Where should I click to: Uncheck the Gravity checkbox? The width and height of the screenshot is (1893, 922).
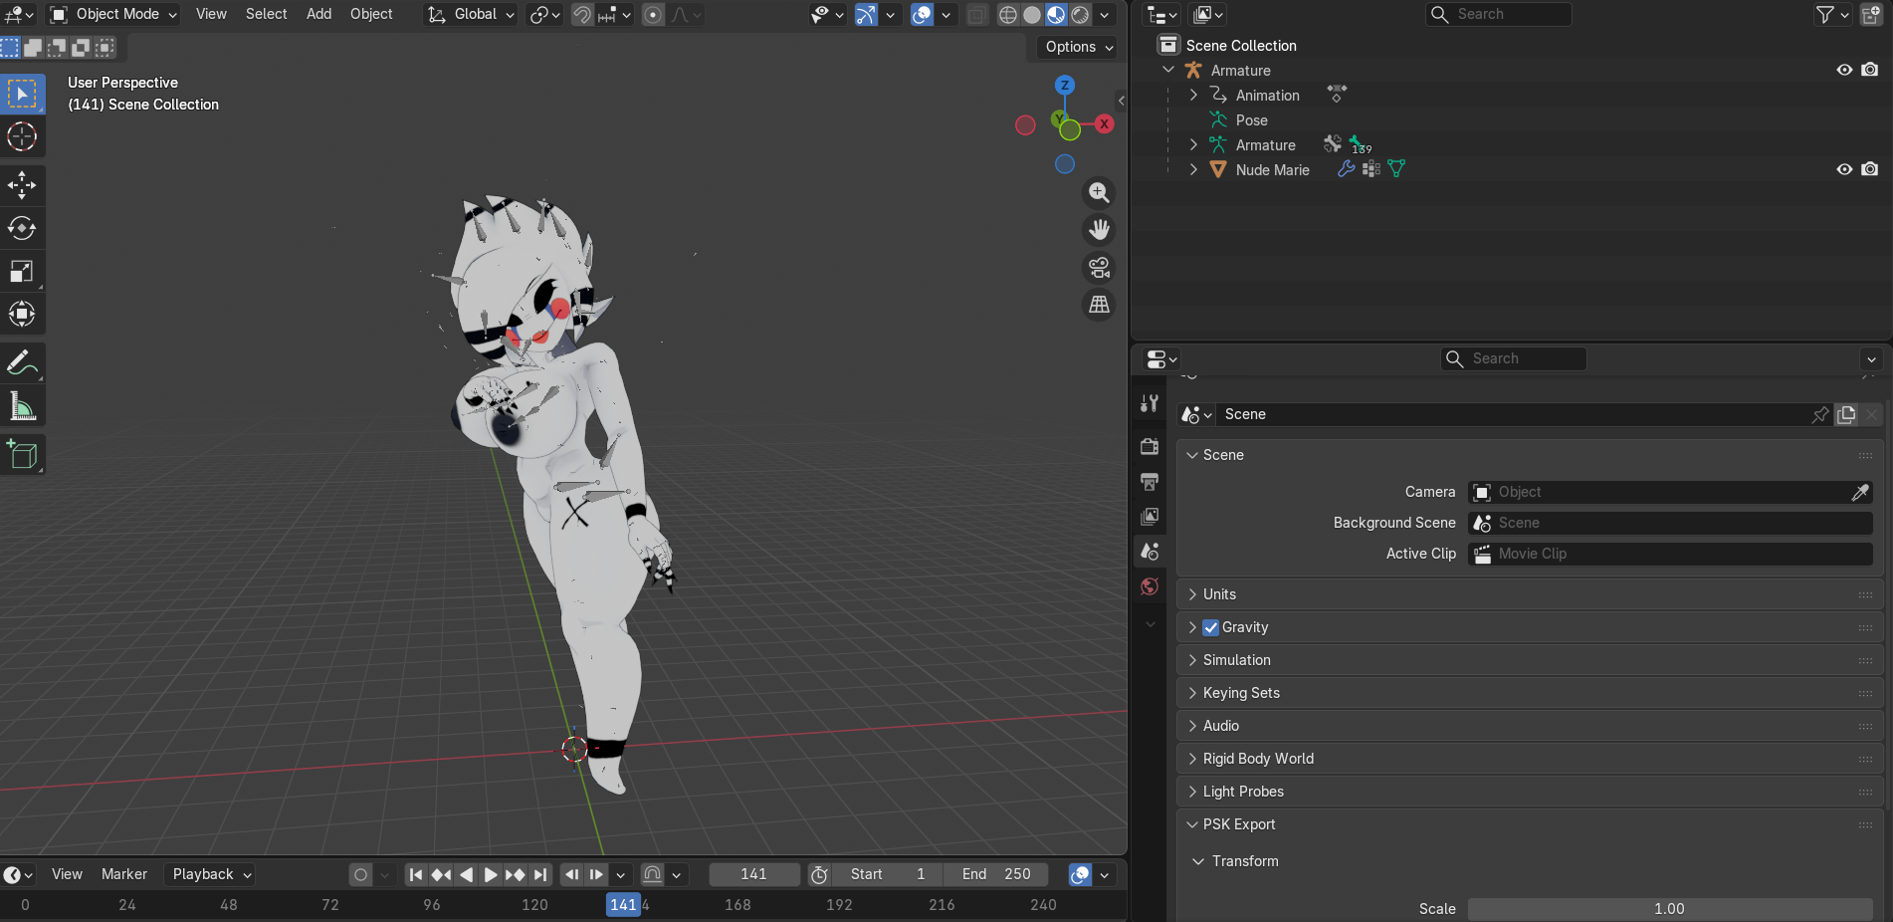pos(1210,627)
